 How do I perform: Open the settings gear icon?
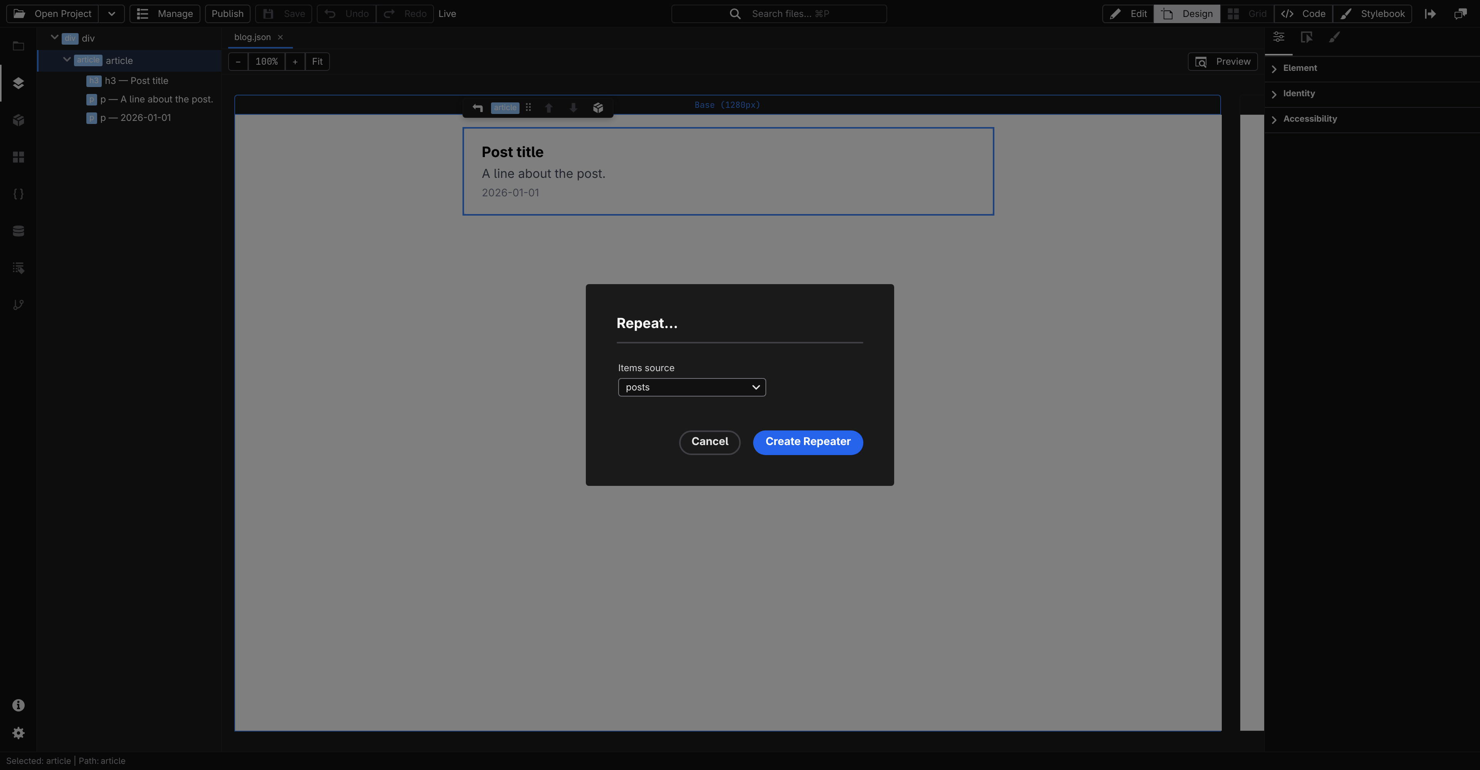tap(18, 733)
